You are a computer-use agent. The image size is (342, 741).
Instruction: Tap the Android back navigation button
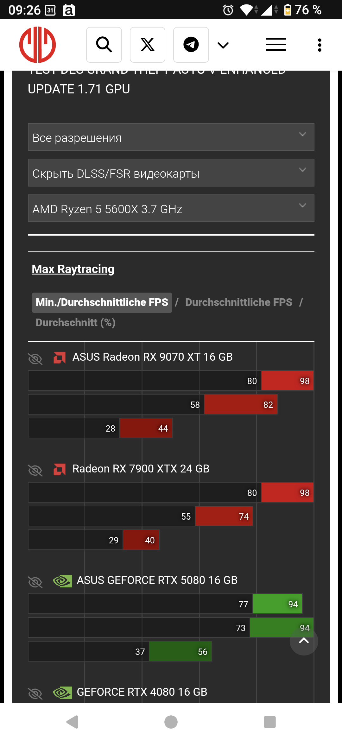[73, 722]
